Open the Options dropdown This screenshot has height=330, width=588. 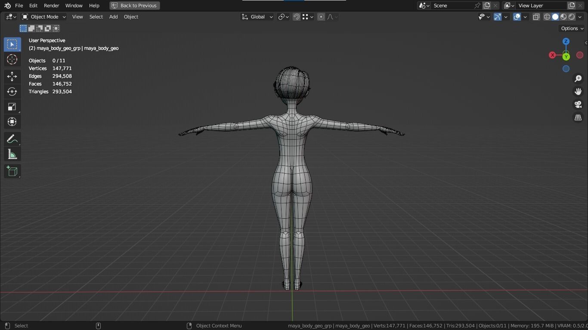click(572, 28)
